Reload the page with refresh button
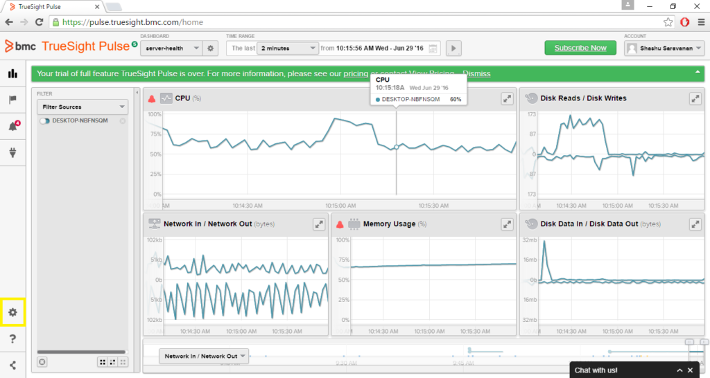The image size is (710, 378). click(x=40, y=22)
